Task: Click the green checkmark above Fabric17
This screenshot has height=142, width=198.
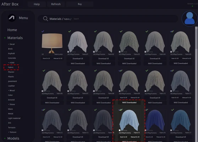Action: click(172, 110)
